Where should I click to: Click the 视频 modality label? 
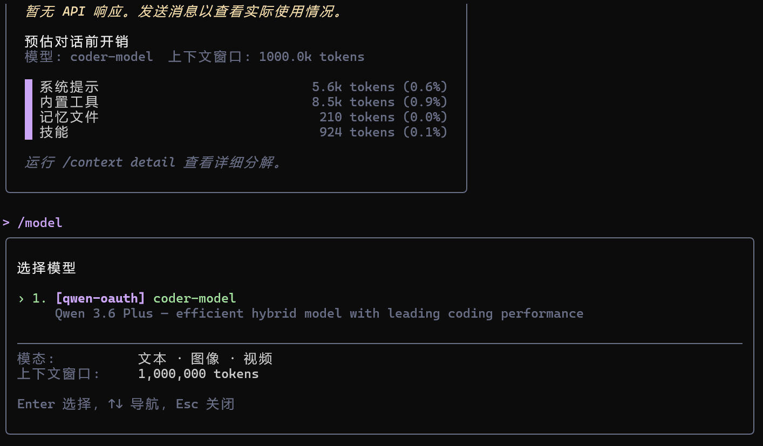[x=258, y=359]
